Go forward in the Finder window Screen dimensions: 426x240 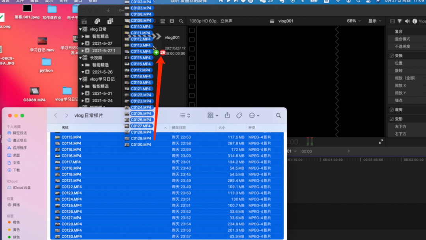point(67,115)
